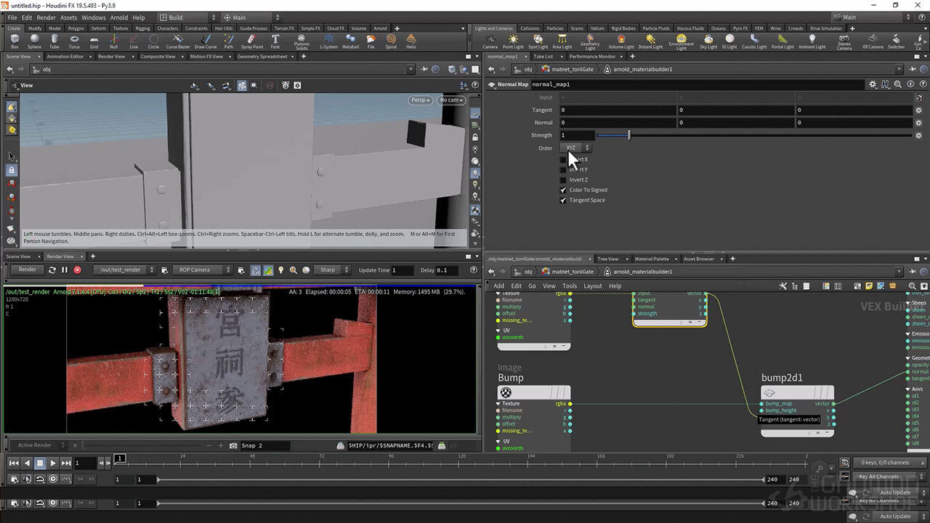
Task: Adjust the Strength slider
Action: (629, 135)
